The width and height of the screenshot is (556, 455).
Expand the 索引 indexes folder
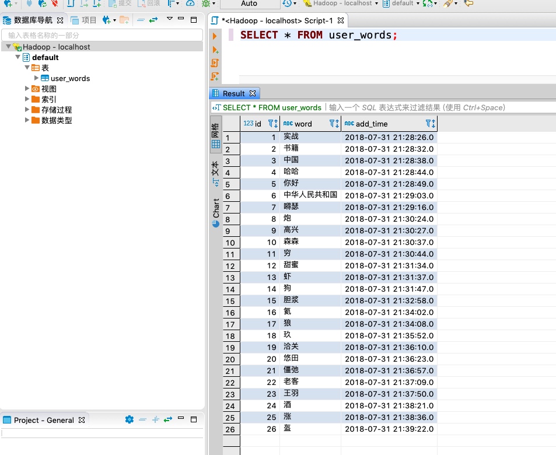tap(27, 99)
